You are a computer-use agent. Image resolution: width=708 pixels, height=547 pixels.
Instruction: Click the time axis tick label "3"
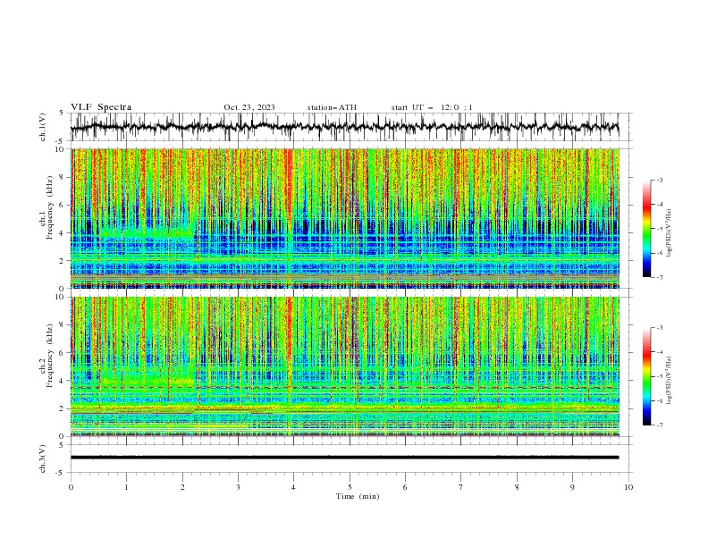point(238,487)
